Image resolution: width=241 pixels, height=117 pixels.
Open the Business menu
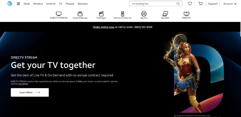click(x=83, y=4)
